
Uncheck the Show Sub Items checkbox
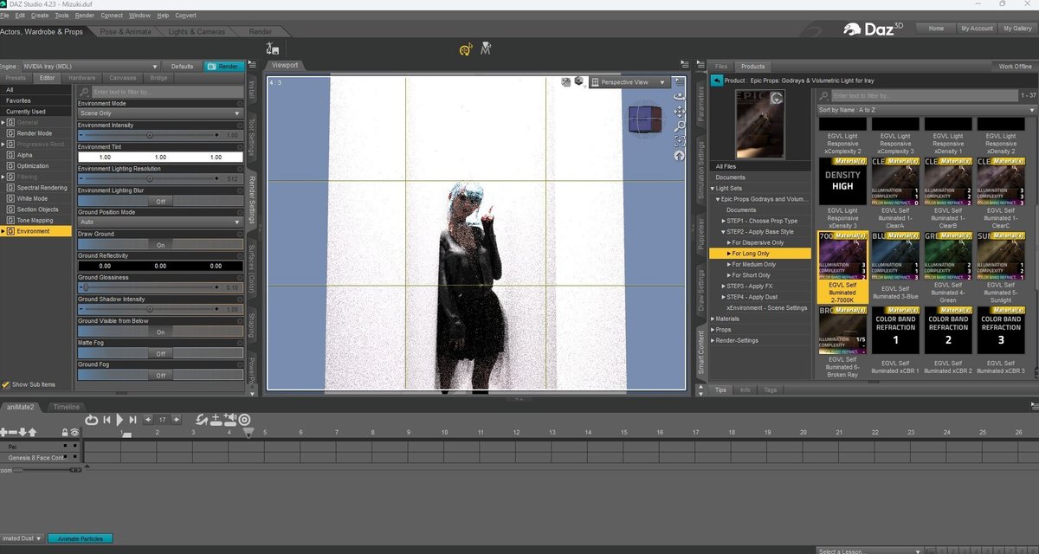click(5, 384)
